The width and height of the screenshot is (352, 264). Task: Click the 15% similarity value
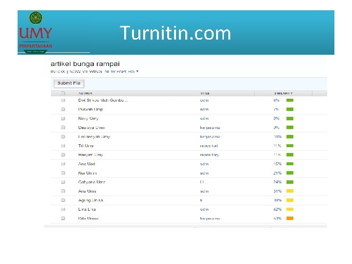pyautogui.click(x=278, y=164)
